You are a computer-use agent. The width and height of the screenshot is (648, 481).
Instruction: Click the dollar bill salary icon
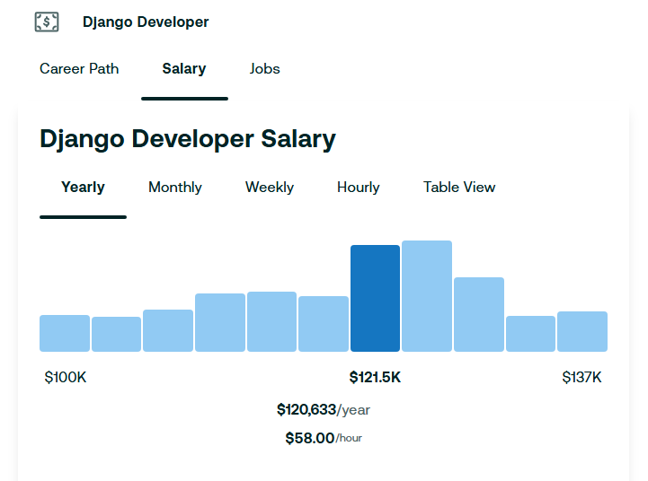[47, 22]
